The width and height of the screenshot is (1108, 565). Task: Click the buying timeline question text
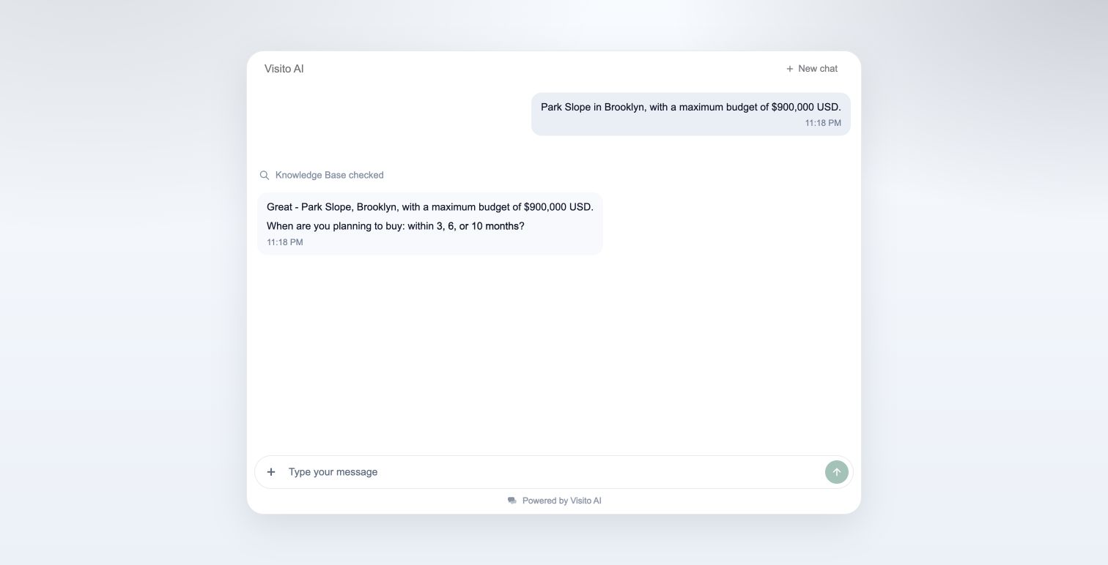pos(396,226)
